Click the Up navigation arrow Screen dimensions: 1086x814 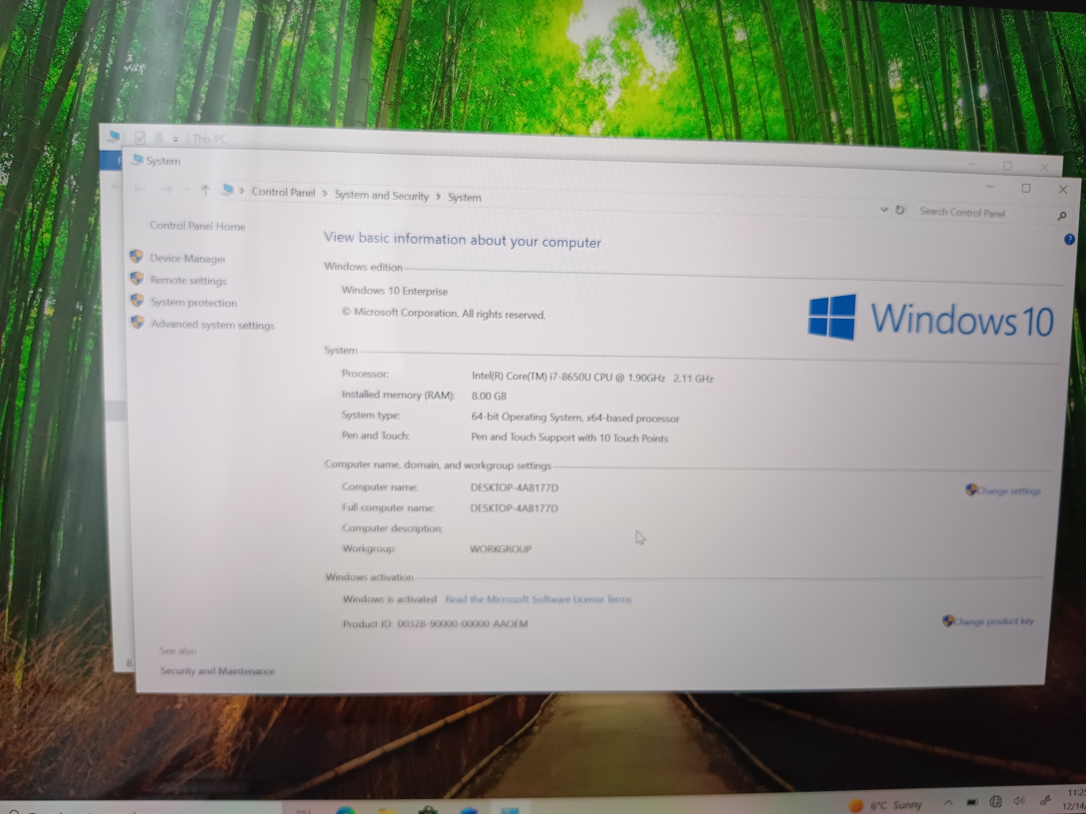205,190
